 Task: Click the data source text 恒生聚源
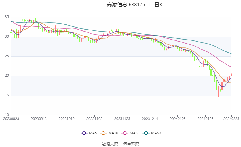click(131, 144)
